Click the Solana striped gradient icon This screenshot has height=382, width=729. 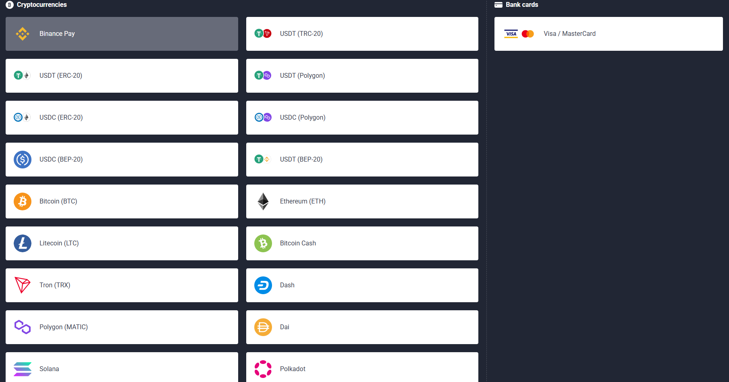point(23,369)
